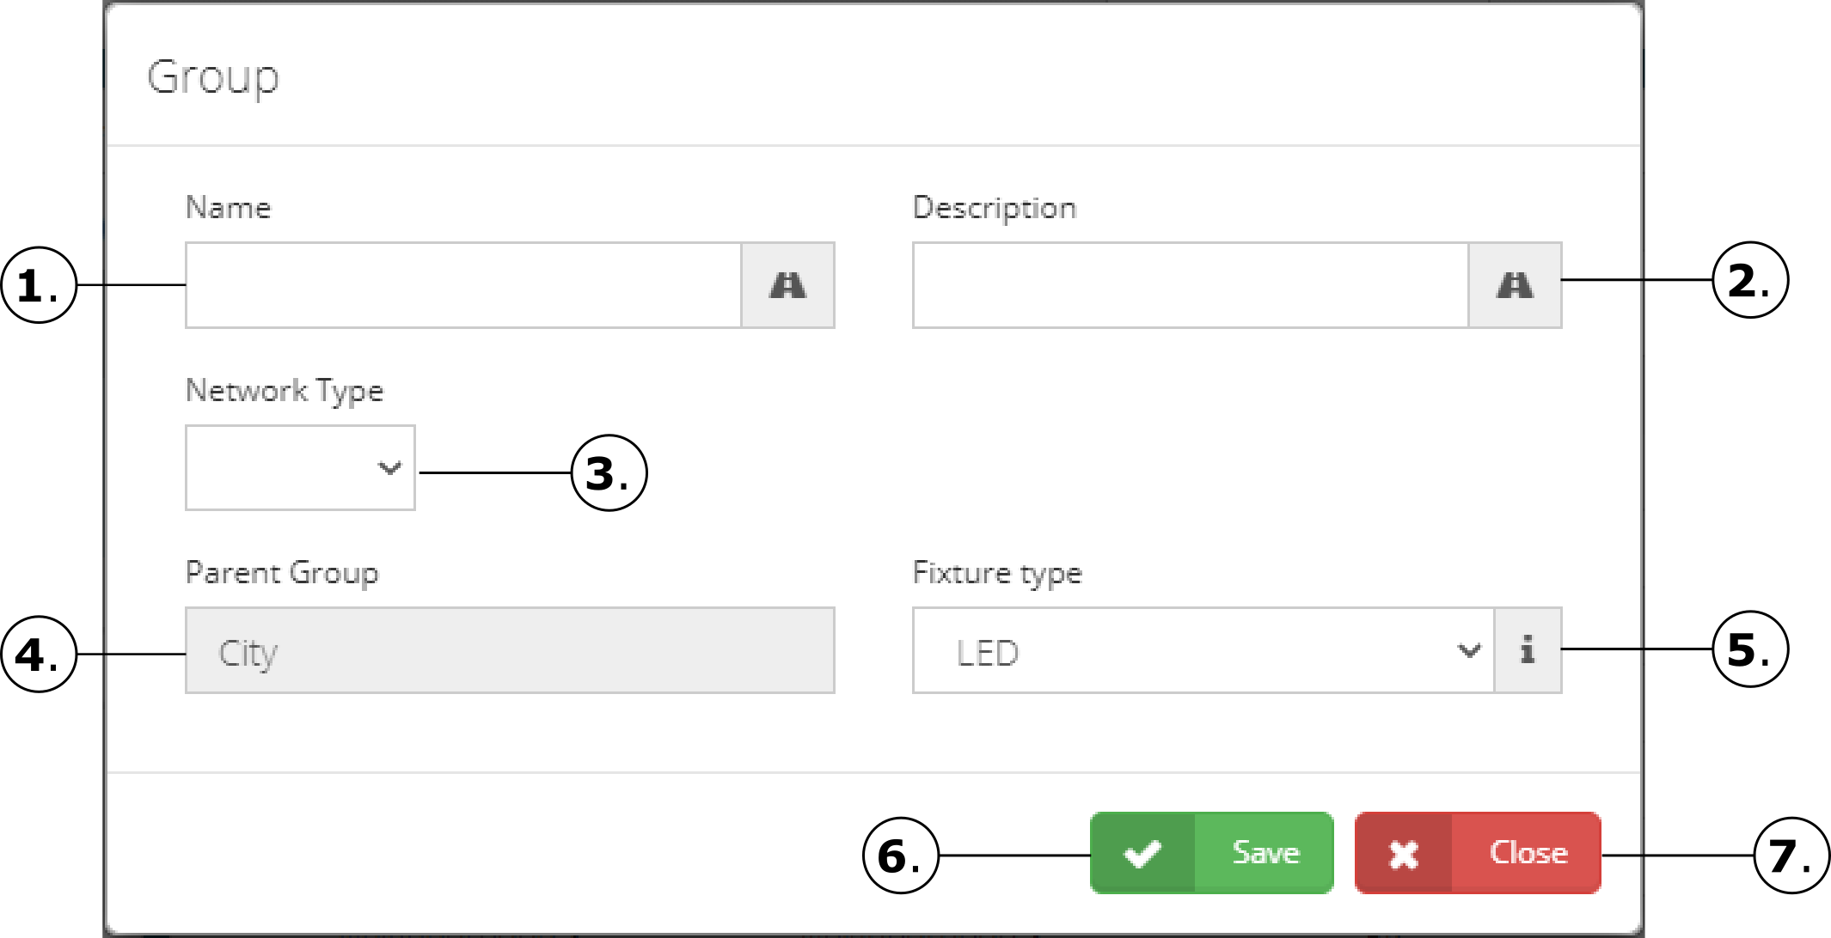Click the Parent Group label
Image resolution: width=1831 pixels, height=938 pixels.
(282, 573)
